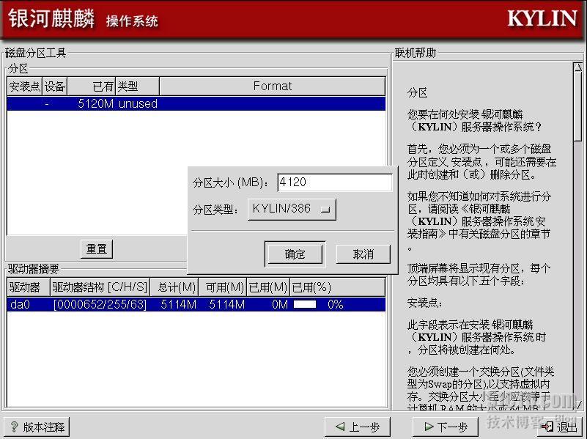Proceed with 下一步 button
Image resolution: width=587 pixels, height=439 pixels.
[446, 427]
